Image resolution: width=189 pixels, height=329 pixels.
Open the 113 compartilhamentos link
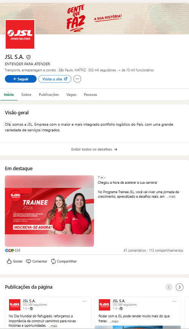pyautogui.click(x=166, y=250)
